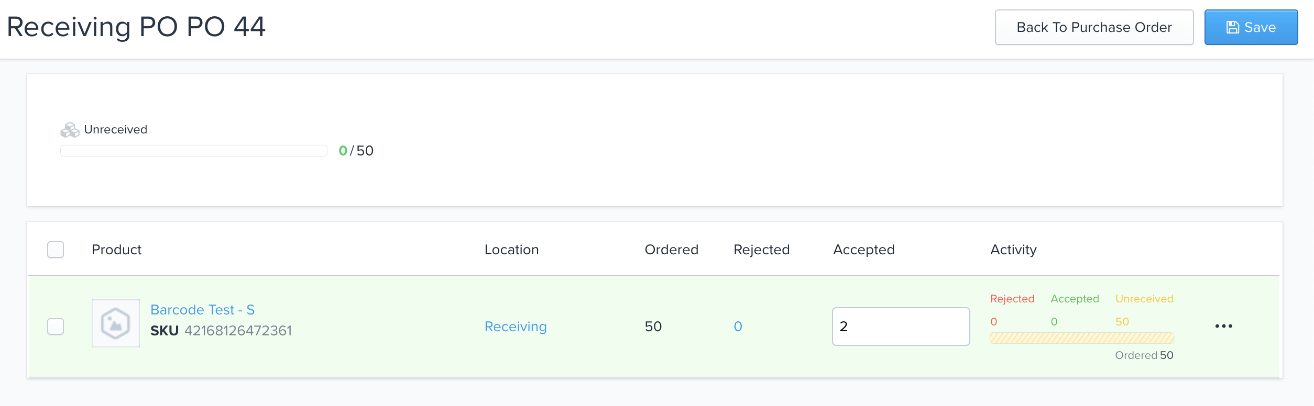Click the Product column header

click(x=116, y=250)
